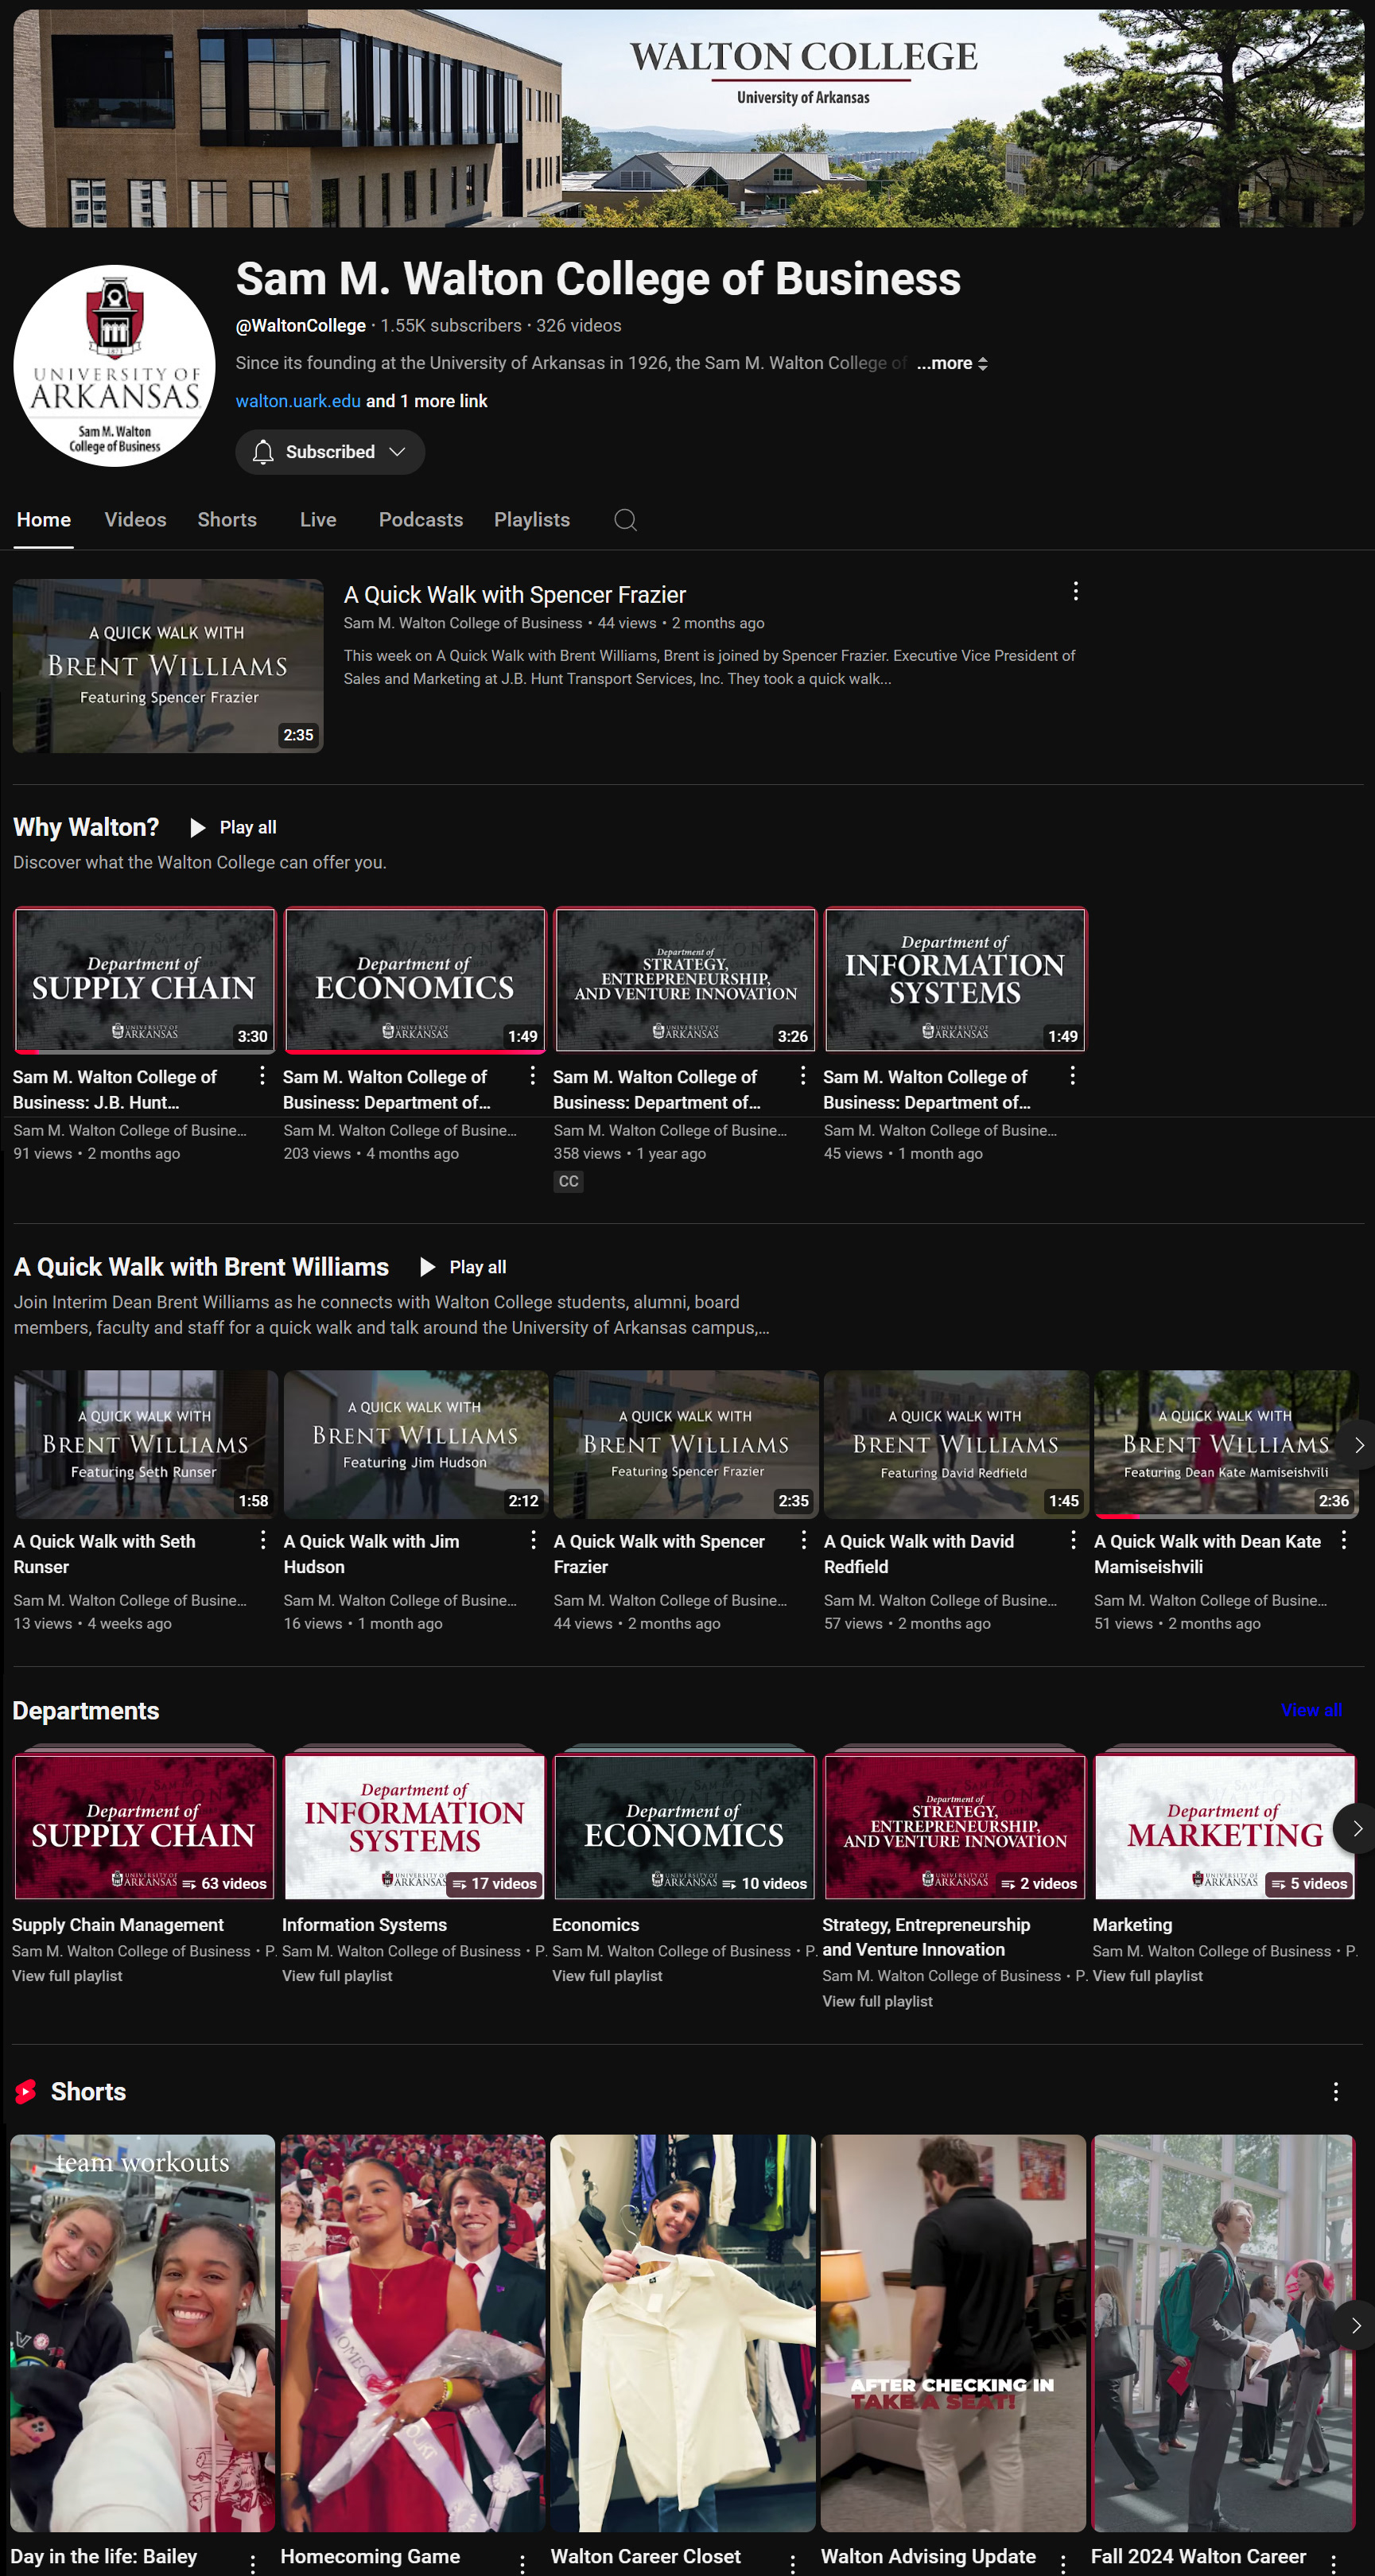Open the walton.uark.edu link
This screenshot has height=2576, width=1375.
(298, 401)
